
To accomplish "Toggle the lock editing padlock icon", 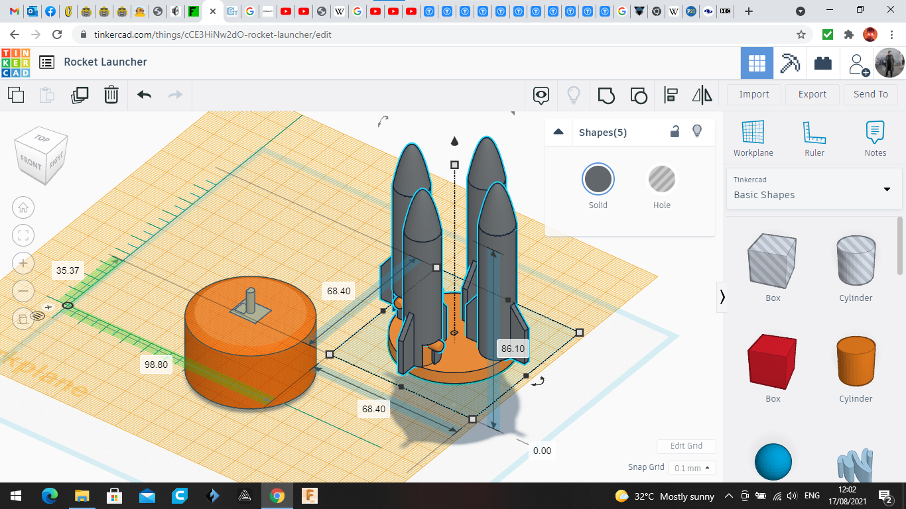I will click(675, 131).
